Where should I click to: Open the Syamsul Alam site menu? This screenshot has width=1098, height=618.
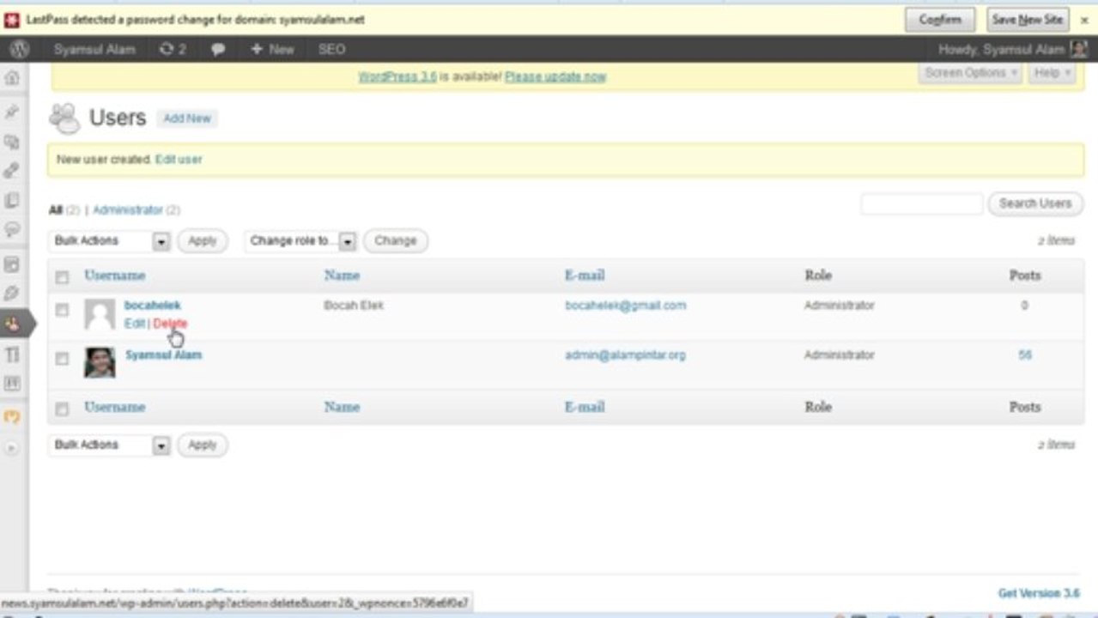point(94,50)
